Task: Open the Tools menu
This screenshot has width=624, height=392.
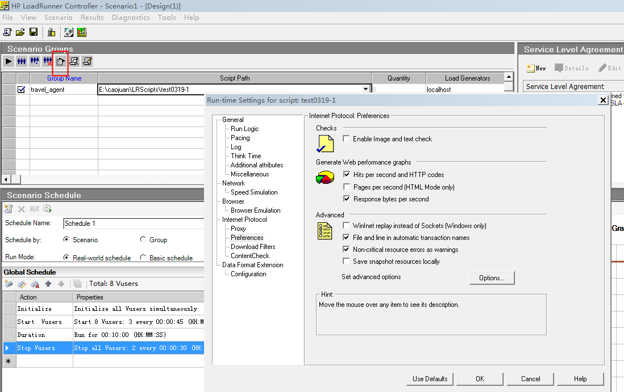Action: click(x=167, y=18)
